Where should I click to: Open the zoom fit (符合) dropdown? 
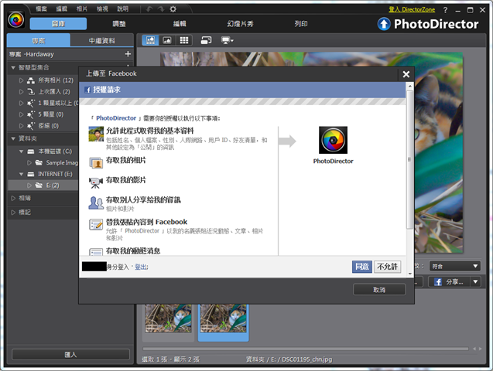455,267
